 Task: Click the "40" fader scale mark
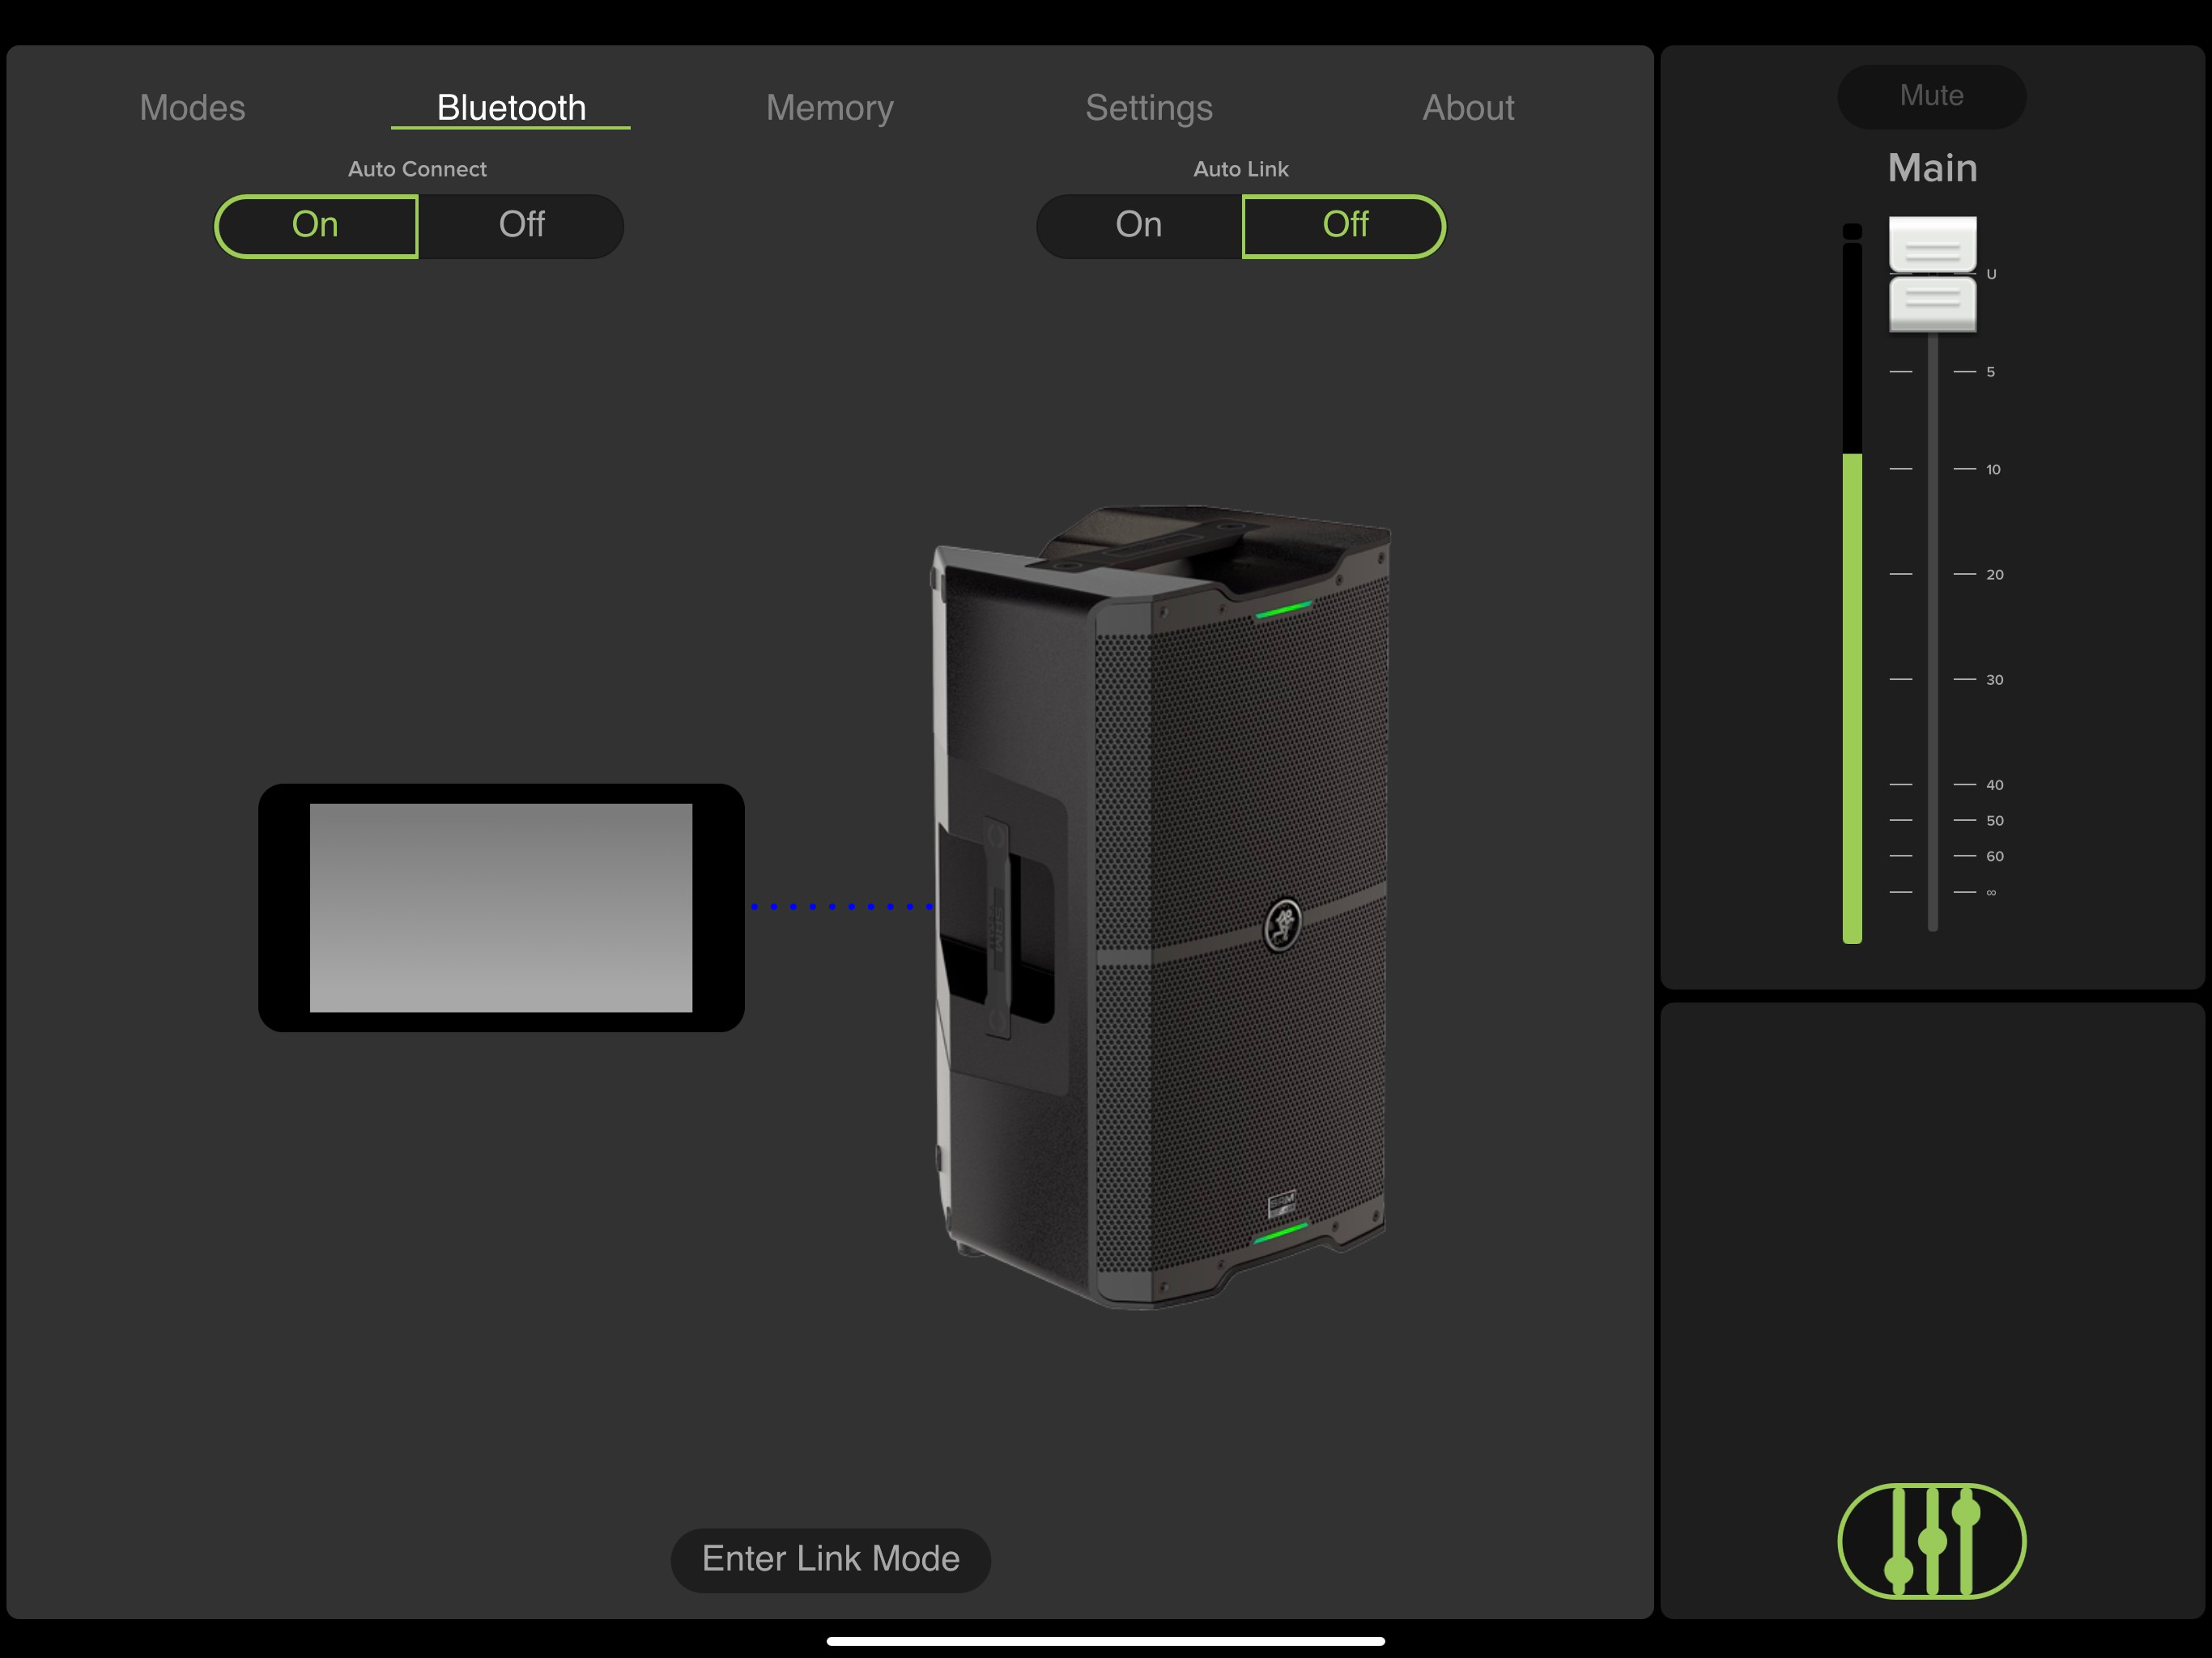(1994, 785)
